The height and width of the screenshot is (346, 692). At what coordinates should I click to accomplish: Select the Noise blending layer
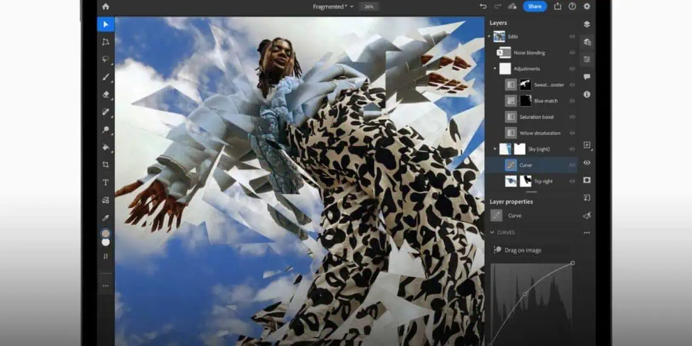coord(529,53)
